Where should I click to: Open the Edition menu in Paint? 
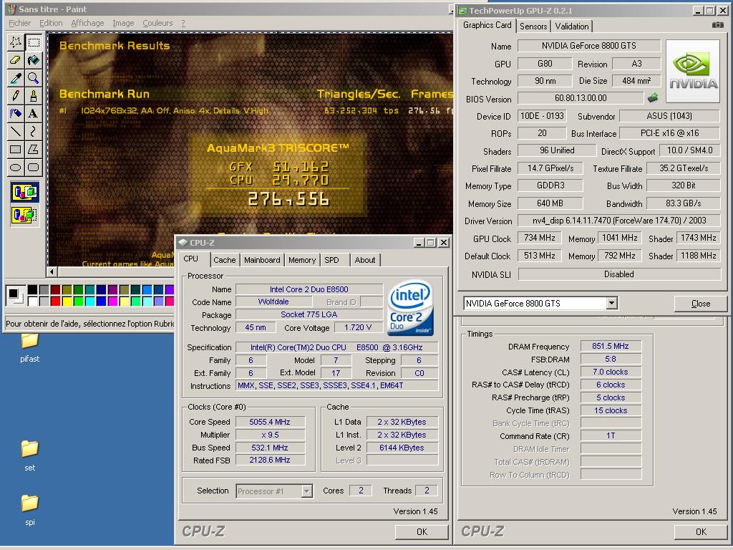click(51, 23)
